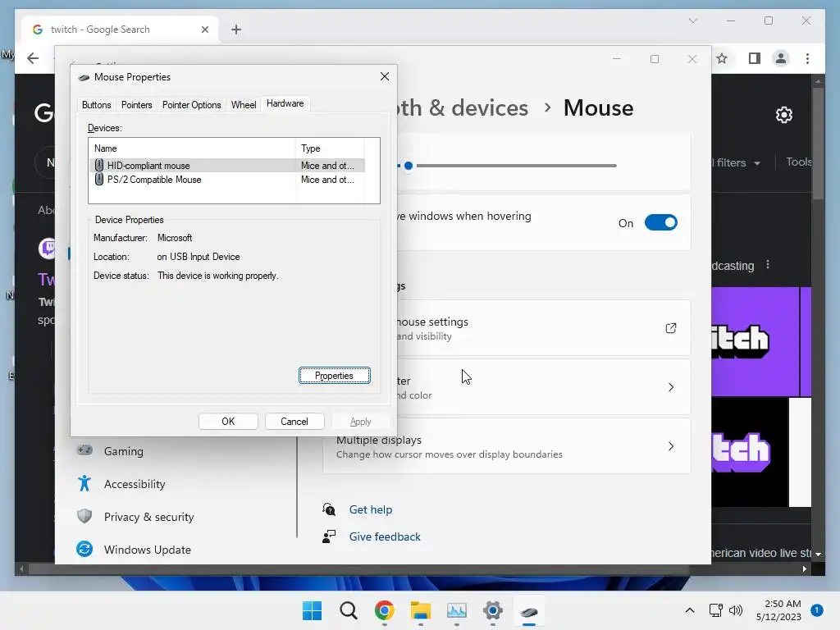Image resolution: width=840 pixels, height=630 pixels.
Task: Open Windows Update settings
Action: [148, 550]
